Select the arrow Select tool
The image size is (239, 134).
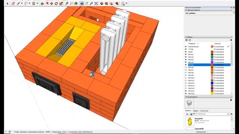tap(7, 3)
